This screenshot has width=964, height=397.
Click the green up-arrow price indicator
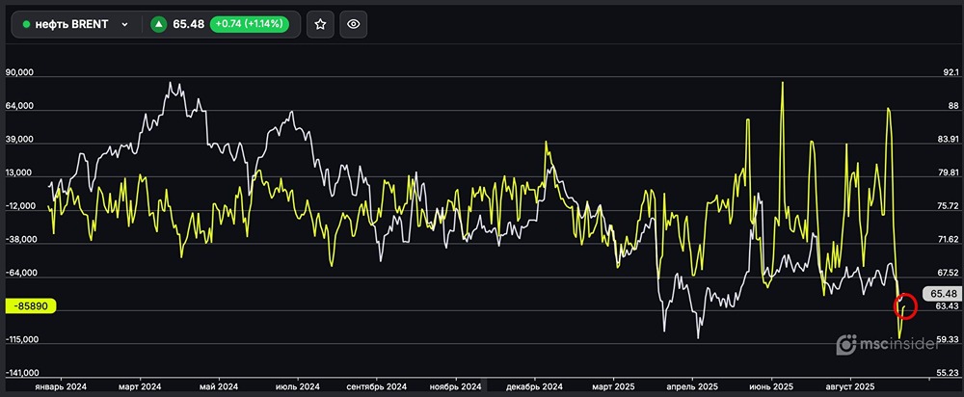click(x=158, y=24)
